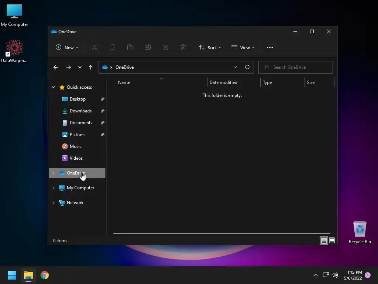
Task: Go up one folder level
Action: click(x=91, y=67)
